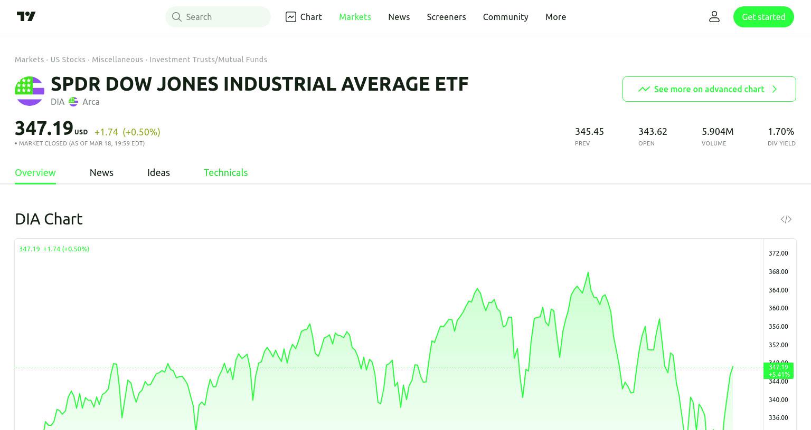Click the market closed status text
811x430 pixels.
[80, 143]
